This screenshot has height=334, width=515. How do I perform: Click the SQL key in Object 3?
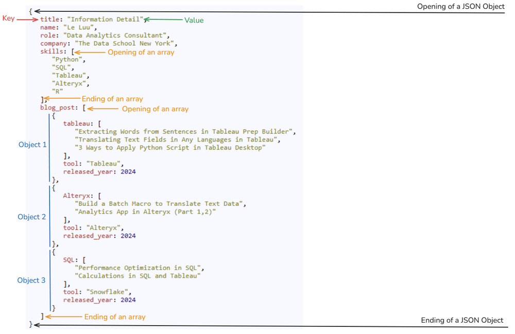tap(69, 260)
